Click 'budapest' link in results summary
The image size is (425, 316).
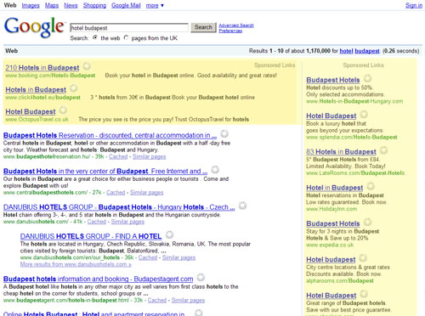point(367,51)
